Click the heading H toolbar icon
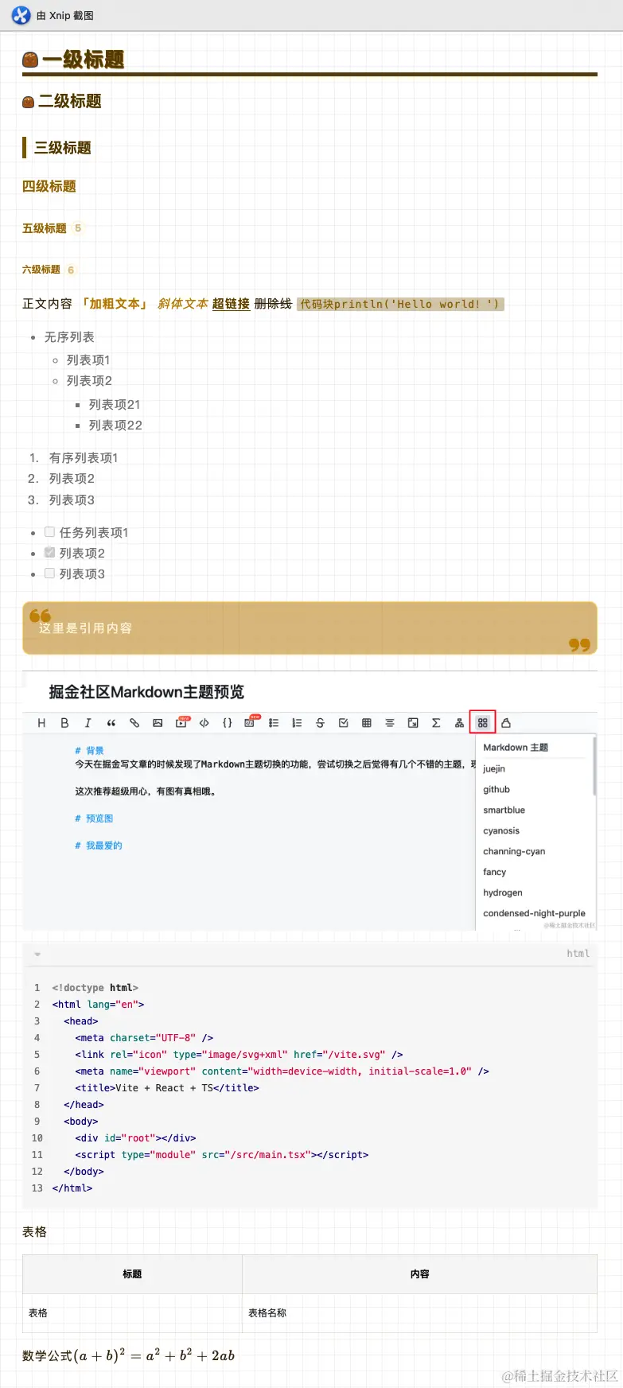 tap(41, 723)
